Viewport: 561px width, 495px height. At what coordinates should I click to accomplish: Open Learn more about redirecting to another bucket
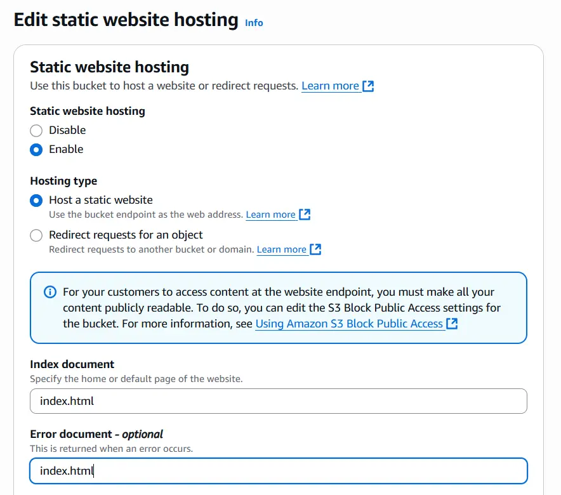tap(281, 249)
